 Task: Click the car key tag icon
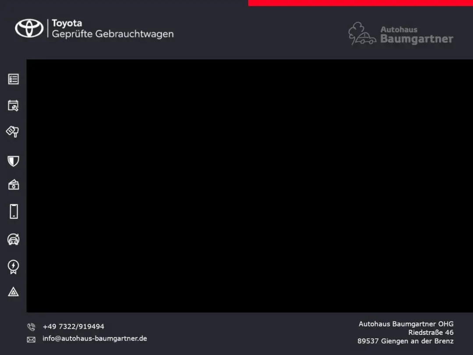[x=13, y=131]
